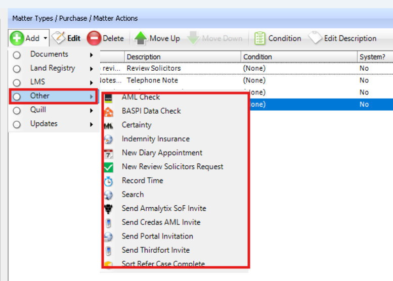Open the Documents menu entry
Viewport: 393px width, 281px height.
(54, 55)
